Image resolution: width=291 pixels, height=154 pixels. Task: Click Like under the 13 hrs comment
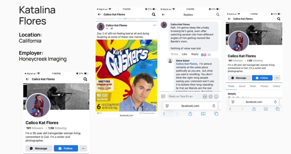click(x=184, y=54)
